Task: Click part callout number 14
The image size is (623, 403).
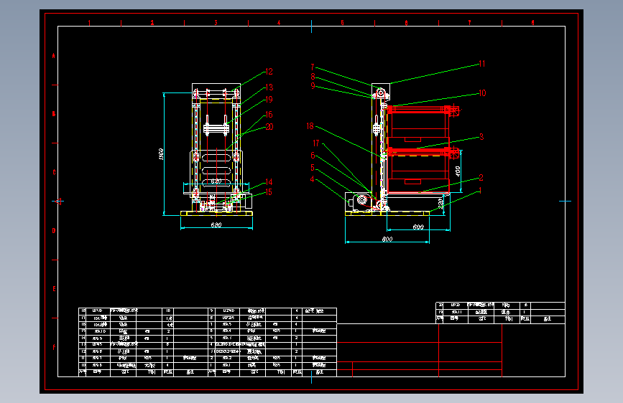Action: pyautogui.click(x=269, y=182)
